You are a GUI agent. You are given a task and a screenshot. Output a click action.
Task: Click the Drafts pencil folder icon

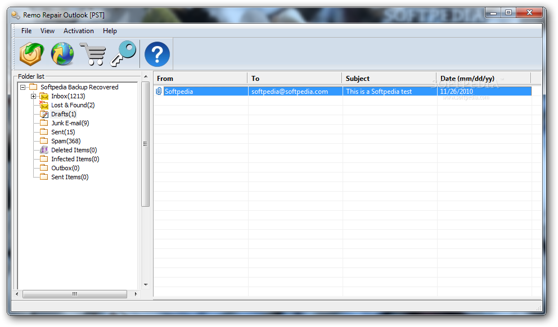point(44,114)
